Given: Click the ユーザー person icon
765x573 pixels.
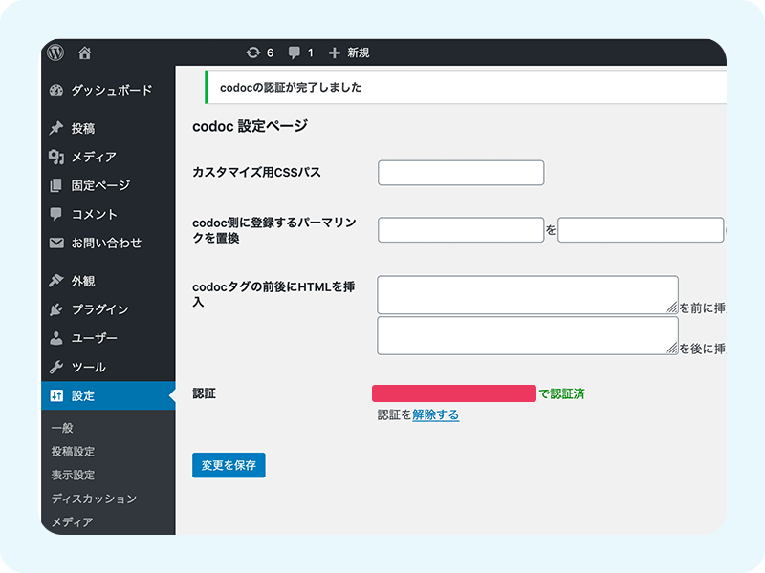Looking at the screenshot, I should (x=56, y=338).
